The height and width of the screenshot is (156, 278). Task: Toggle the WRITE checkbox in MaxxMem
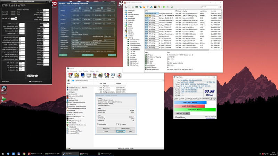click(180, 99)
